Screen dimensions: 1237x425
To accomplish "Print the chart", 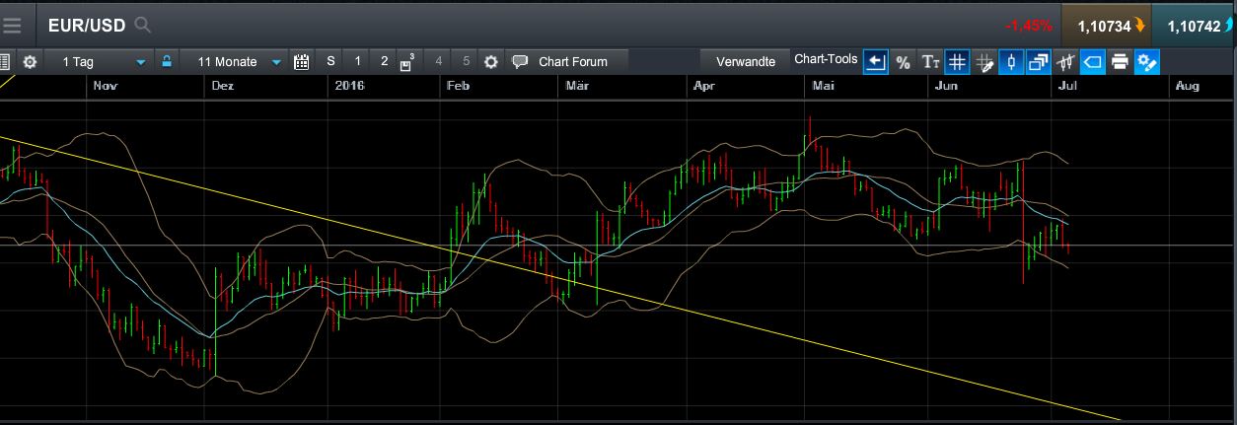I will click(1120, 62).
